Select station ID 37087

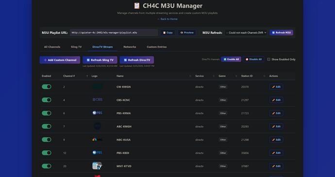[x=245, y=166]
